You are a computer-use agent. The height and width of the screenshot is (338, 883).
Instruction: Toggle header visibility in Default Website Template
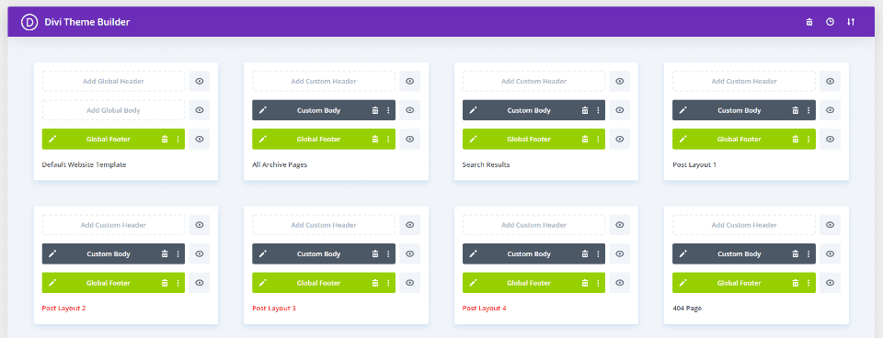200,81
